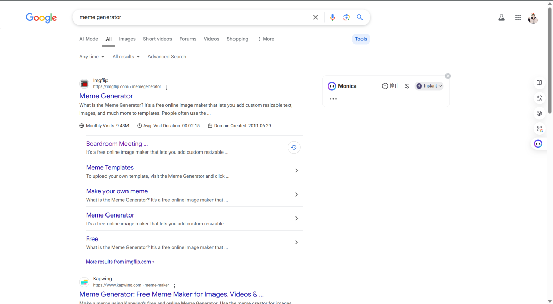The image size is (553, 304).
Task: Click the clock icon by Avg. Visit Duration
Action: pos(140,126)
